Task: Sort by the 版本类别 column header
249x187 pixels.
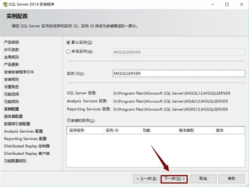Action: pos(195,130)
